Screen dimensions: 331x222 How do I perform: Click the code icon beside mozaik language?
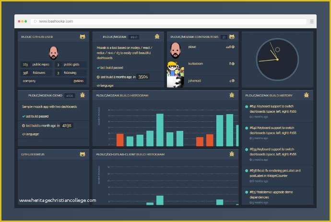coord(98,86)
